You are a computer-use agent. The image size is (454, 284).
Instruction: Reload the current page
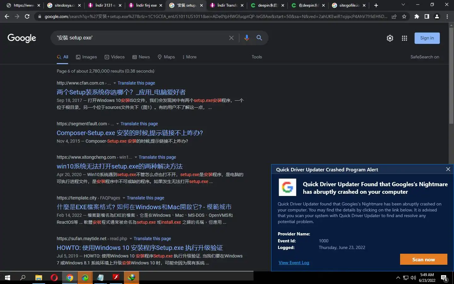[x=27, y=16]
